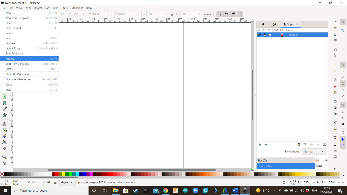
Task: Select the LPE compass tool
Action: 4,148
